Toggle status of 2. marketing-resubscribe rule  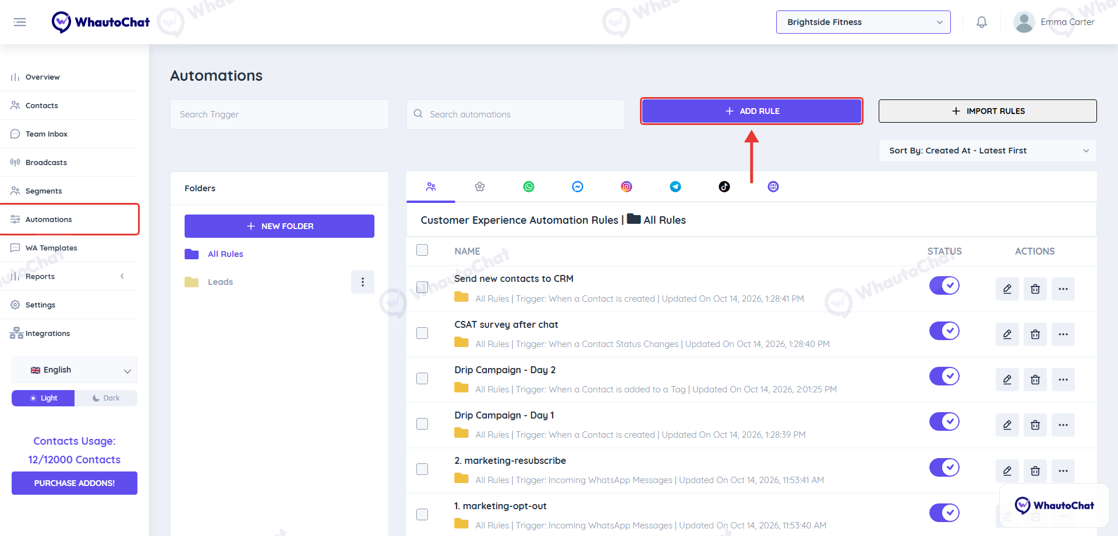pyautogui.click(x=944, y=467)
